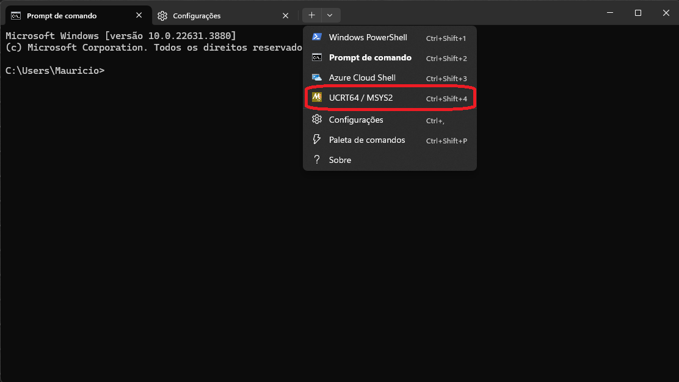This screenshot has width=679, height=382.
Task: Click the UCRT64 / MSYS2 profile icon
Action: coord(317,98)
